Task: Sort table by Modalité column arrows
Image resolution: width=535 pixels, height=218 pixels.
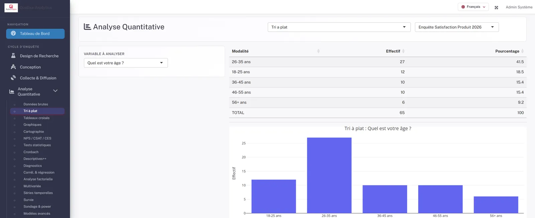Action: pos(318,51)
